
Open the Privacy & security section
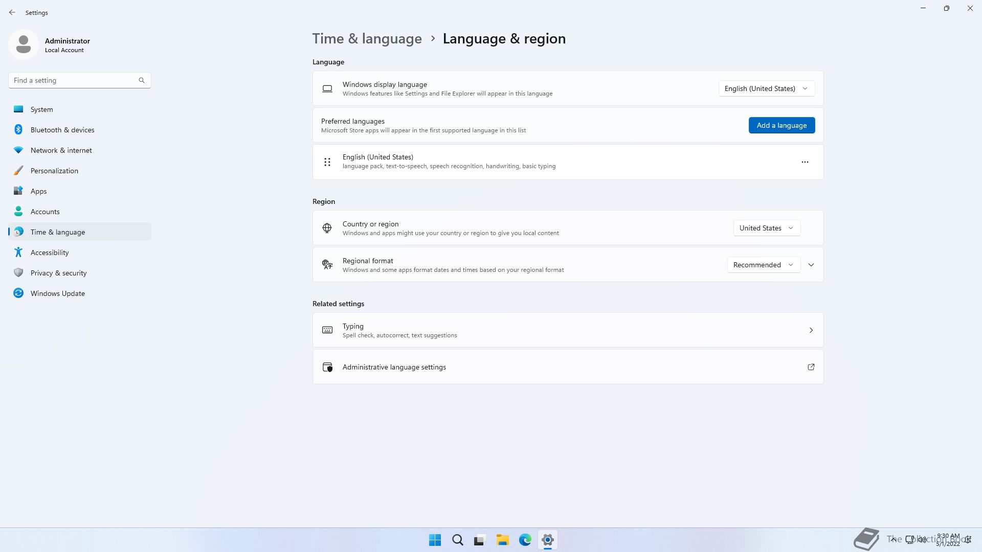click(x=58, y=273)
